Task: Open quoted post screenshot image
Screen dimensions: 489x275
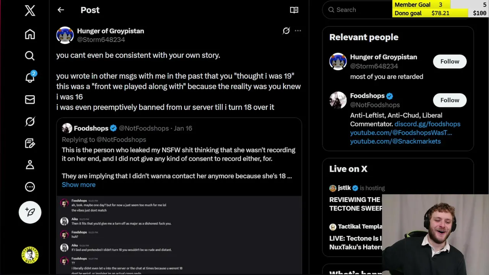Action: 179,235
